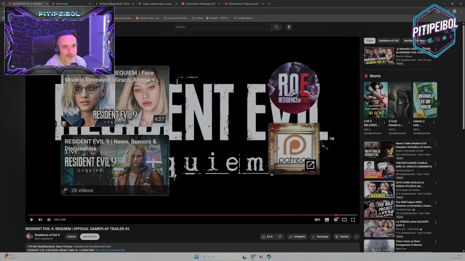465x261 pixels.
Task: Dislike the video with thumbs down
Action: (280, 237)
